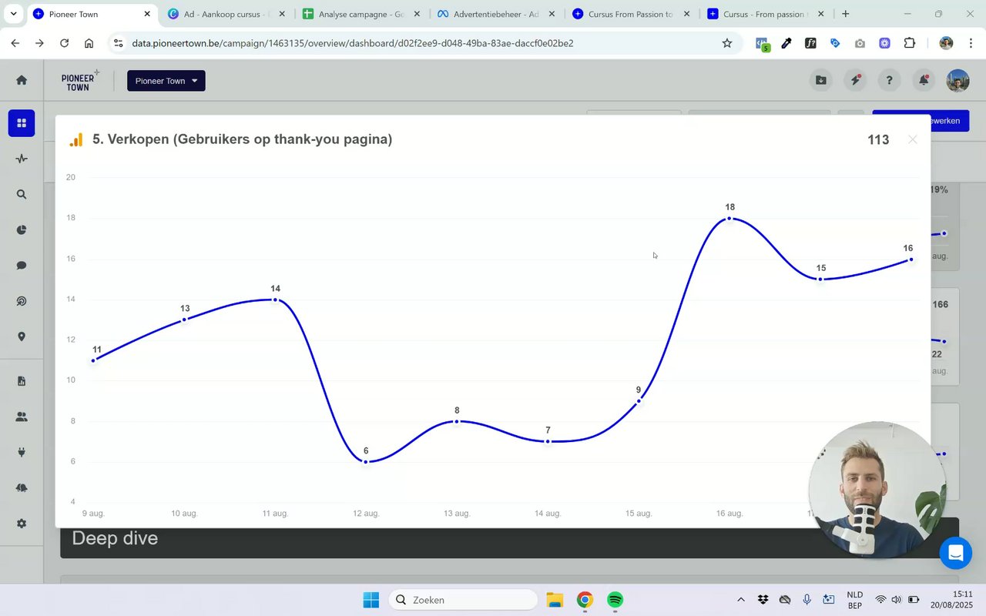Click the search magnifier icon in sidebar
The image size is (986, 616).
pos(22,195)
